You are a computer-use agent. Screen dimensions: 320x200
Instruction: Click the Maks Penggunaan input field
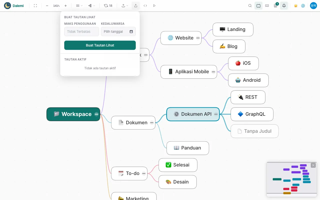[x=82, y=31]
